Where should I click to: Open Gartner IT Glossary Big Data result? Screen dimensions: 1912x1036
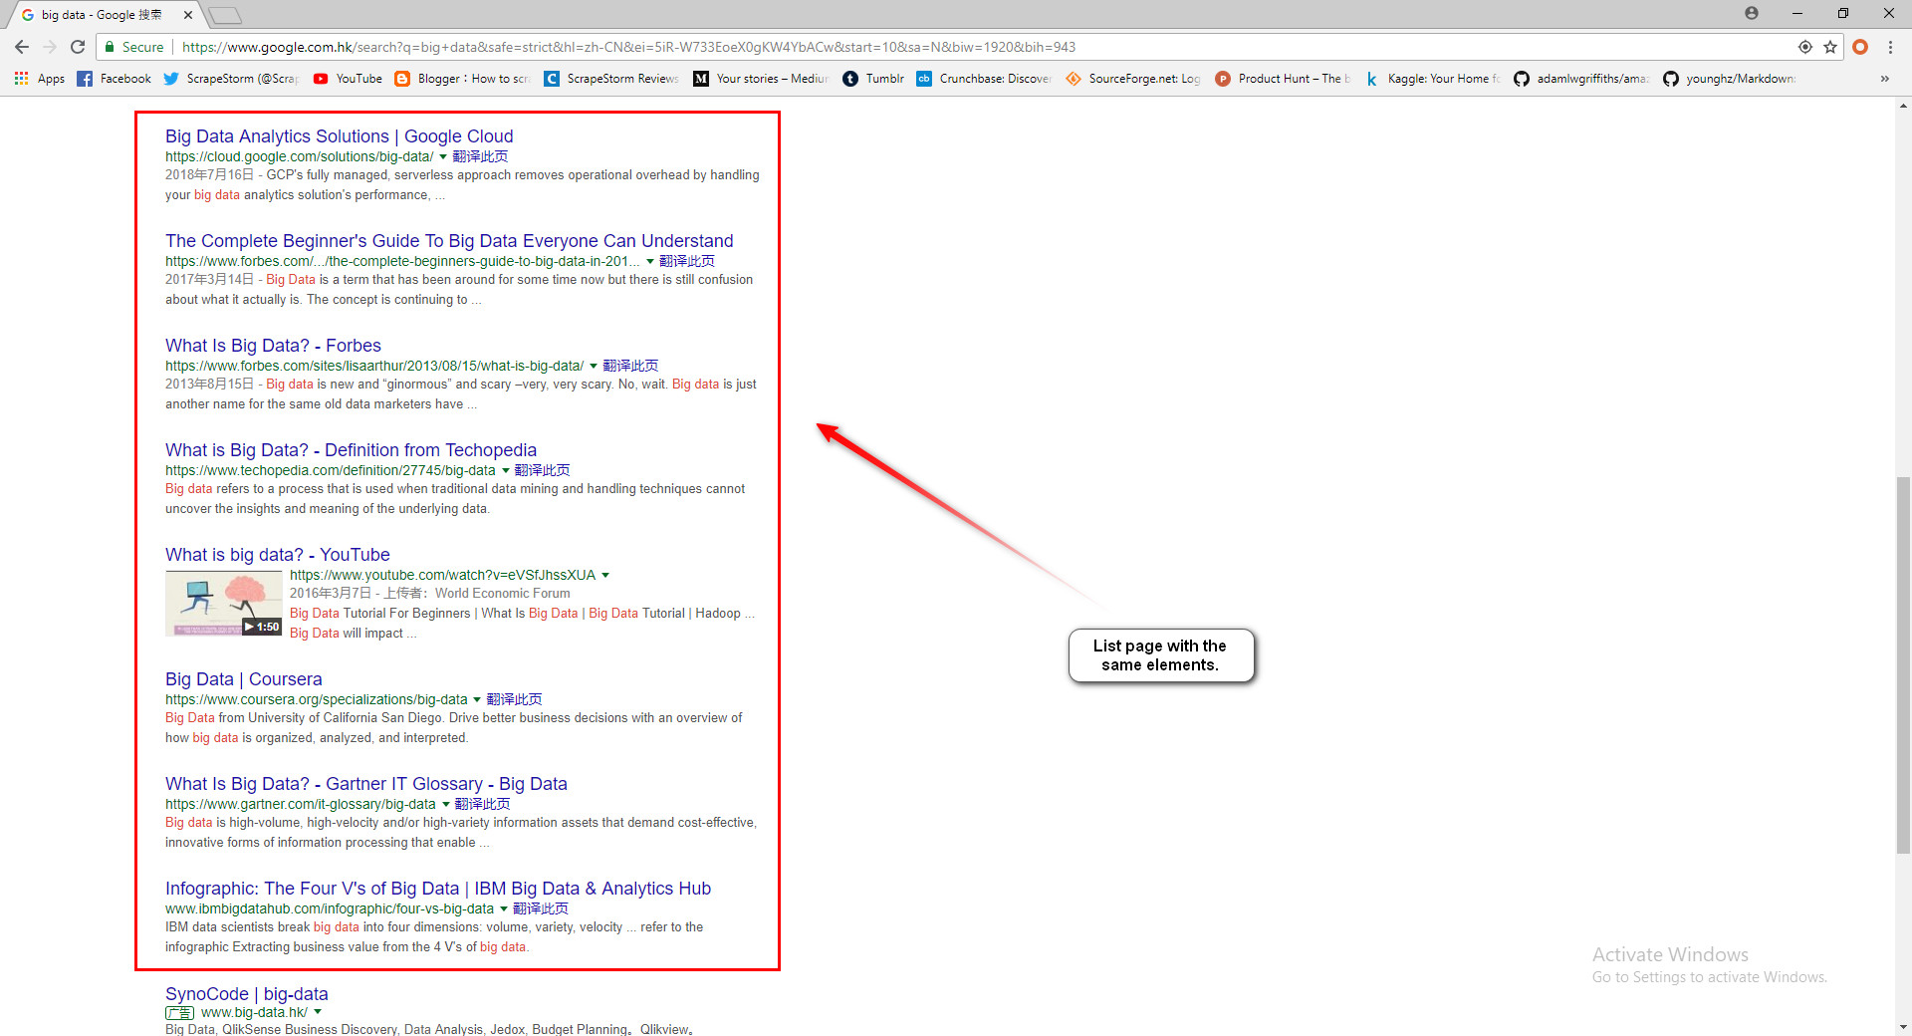(x=366, y=784)
